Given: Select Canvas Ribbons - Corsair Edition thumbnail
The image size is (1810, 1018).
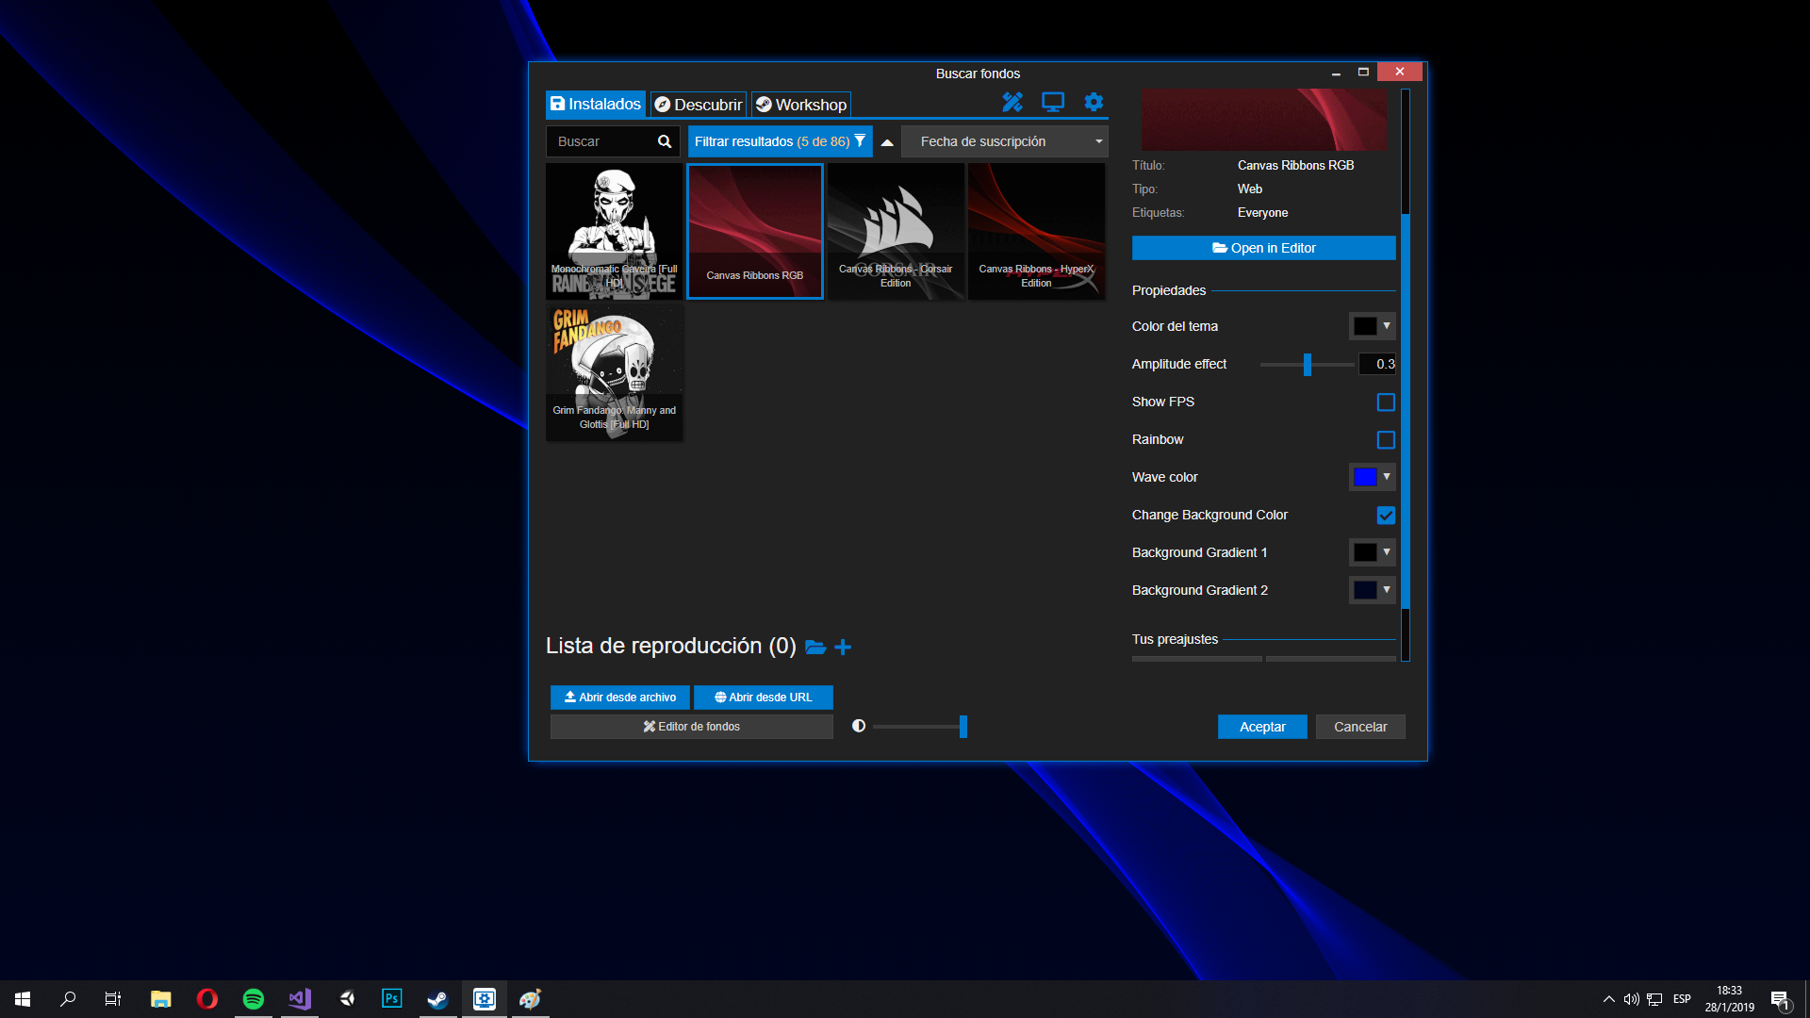Looking at the screenshot, I should [x=896, y=231].
